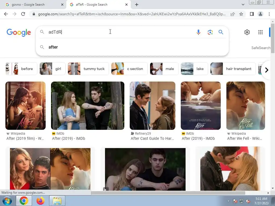275x206 pixels.
Task: Share this page icon in address bar
Action: [233, 14]
